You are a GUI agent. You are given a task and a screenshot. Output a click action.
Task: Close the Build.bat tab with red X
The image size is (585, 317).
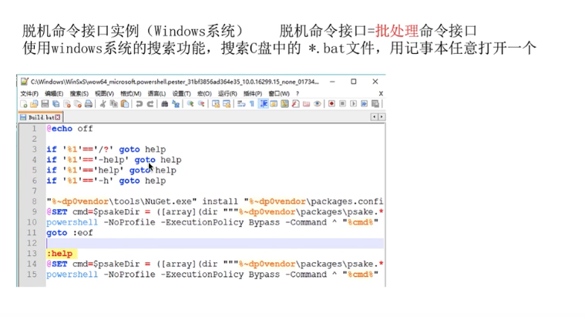click(58, 117)
